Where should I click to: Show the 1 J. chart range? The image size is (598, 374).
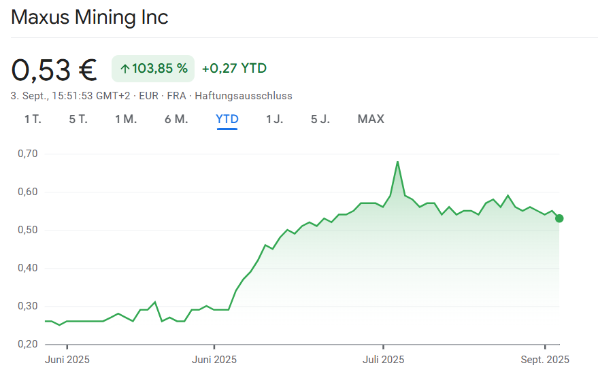(275, 119)
